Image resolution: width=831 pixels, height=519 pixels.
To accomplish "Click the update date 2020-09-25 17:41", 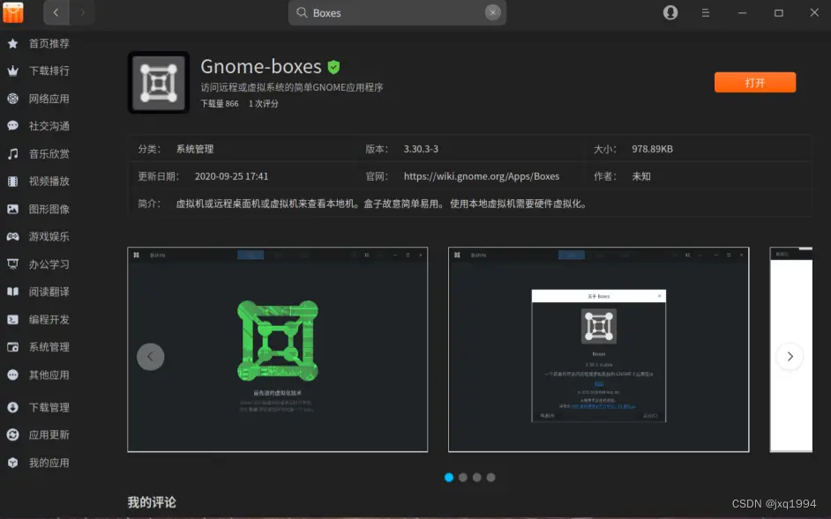I will (232, 176).
